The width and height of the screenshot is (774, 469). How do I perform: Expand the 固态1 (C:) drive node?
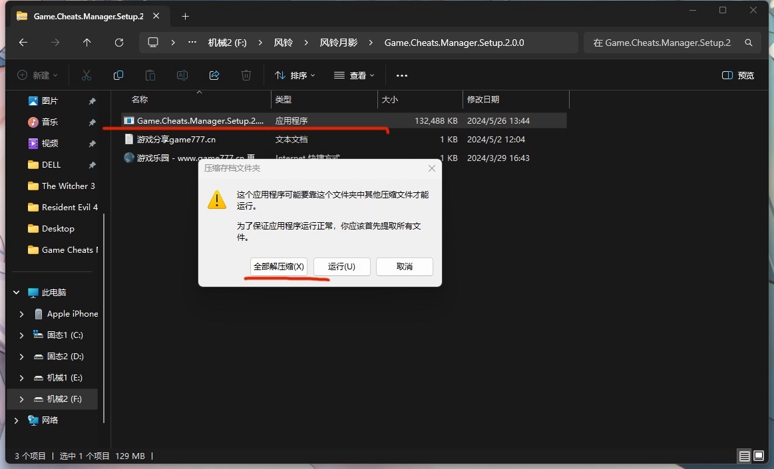(x=21, y=335)
